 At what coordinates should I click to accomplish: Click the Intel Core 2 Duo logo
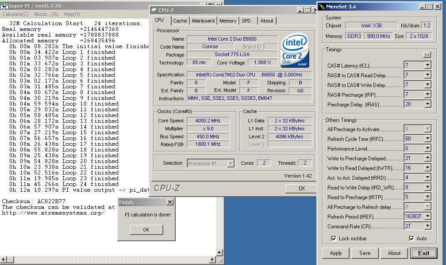point(295,50)
